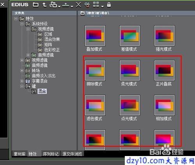Click the folder icon in EDIUS toolbar
Image resolution: width=195 pixels, height=165 pixels.
click(35, 5)
